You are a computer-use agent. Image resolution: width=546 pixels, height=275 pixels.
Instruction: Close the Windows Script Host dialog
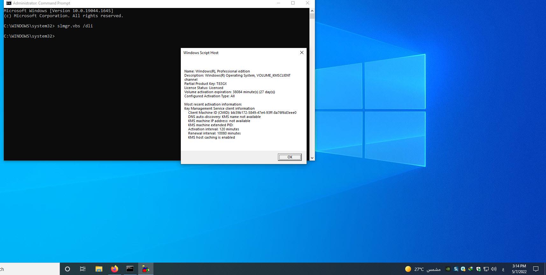click(x=302, y=52)
